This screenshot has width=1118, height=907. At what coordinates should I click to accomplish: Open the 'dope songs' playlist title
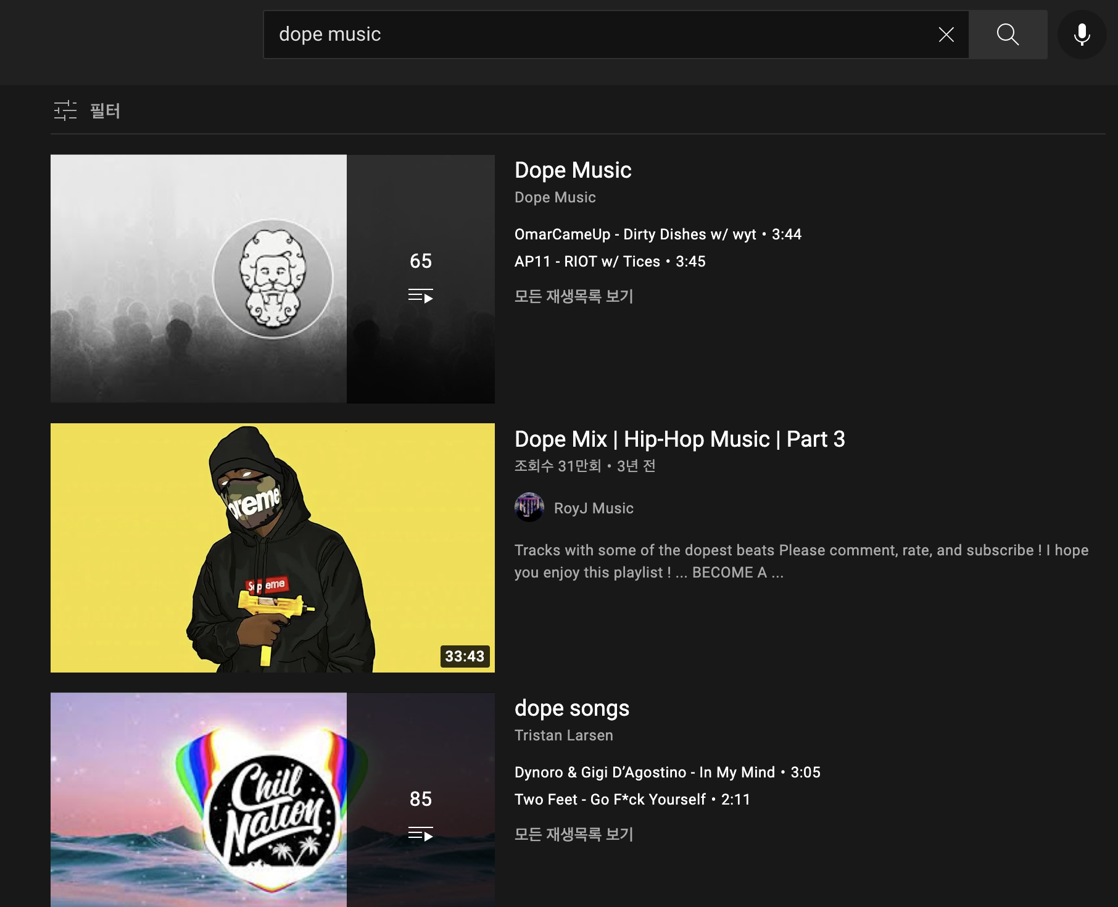click(x=572, y=708)
